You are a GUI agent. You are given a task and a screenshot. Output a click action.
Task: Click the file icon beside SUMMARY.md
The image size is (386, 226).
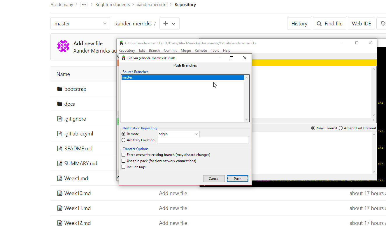(60, 163)
